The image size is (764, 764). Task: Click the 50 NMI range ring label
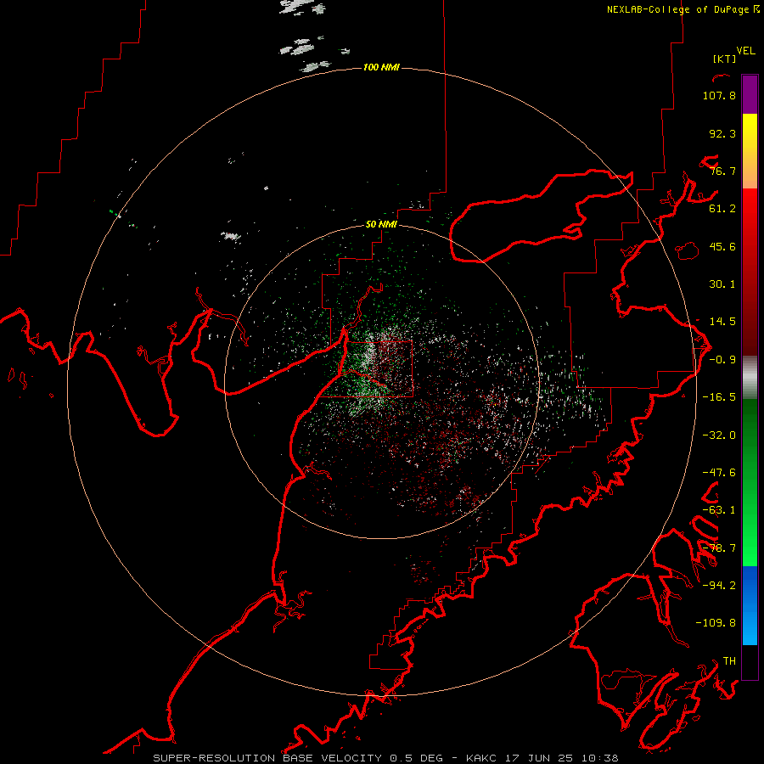381,224
